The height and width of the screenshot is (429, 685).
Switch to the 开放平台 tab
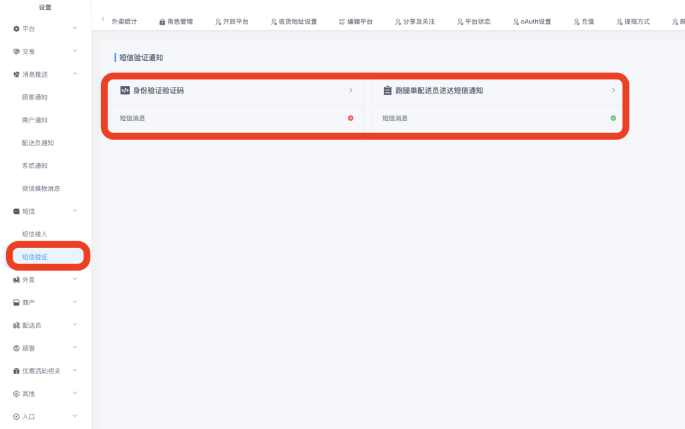[231, 22]
